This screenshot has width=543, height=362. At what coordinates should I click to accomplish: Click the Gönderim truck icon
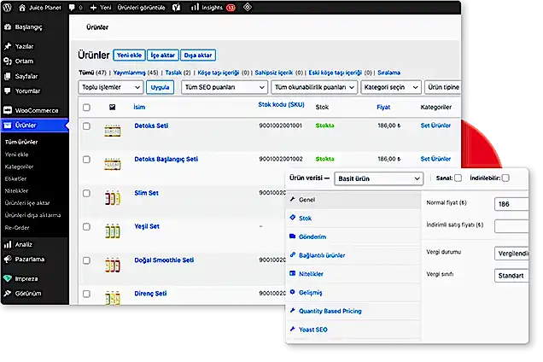click(x=293, y=236)
